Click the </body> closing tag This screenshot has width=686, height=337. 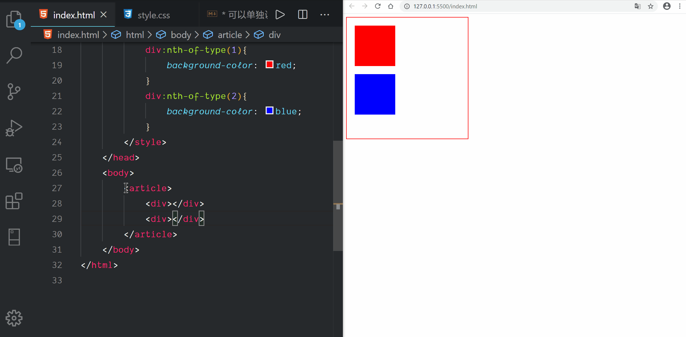pyautogui.click(x=121, y=250)
